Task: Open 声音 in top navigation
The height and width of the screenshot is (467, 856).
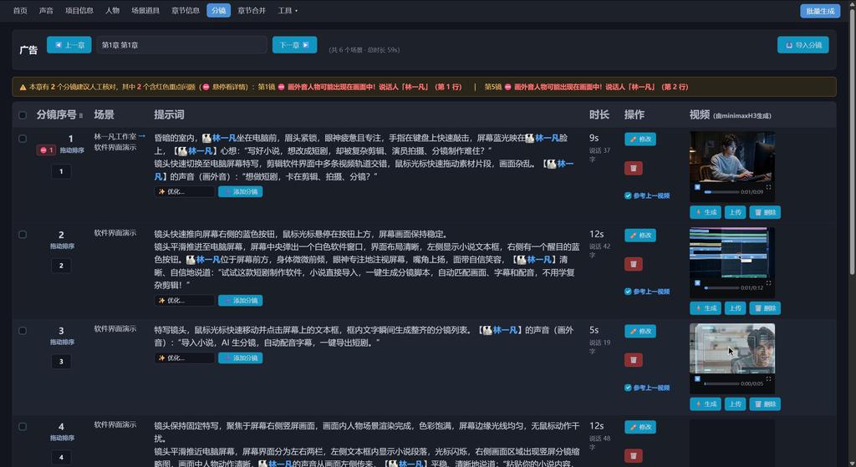Action: pyautogui.click(x=47, y=10)
